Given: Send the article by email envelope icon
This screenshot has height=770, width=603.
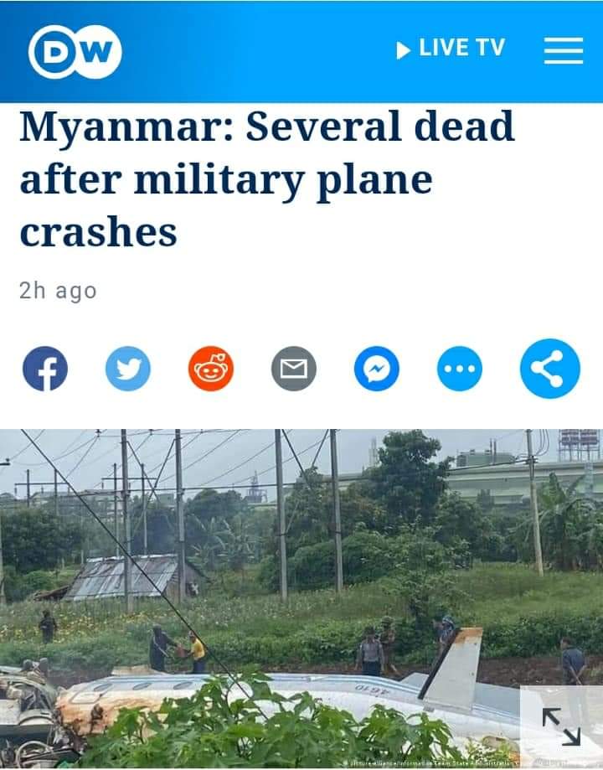Looking at the screenshot, I should [294, 369].
